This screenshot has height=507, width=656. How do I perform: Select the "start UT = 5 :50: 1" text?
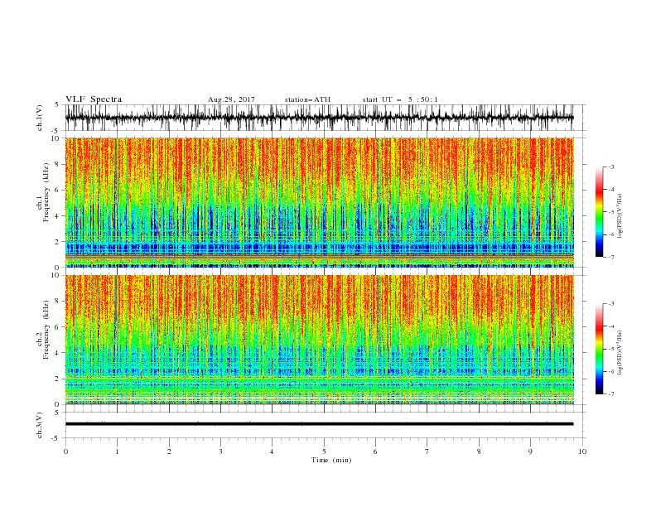pos(400,99)
